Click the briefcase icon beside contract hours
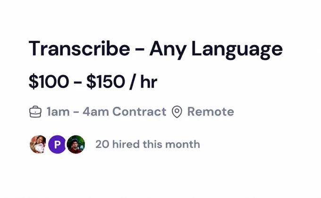321x198 pixels. 35,112
